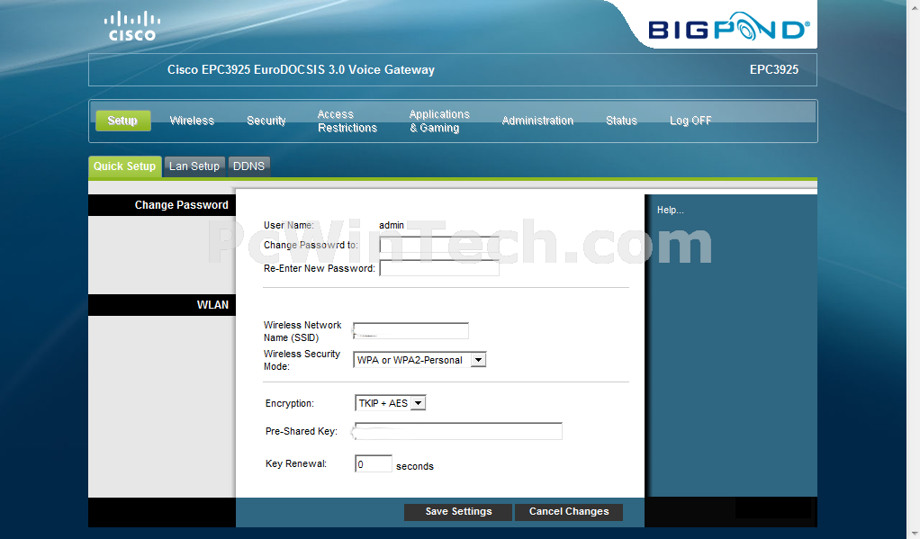The height and width of the screenshot is (539, 920).
Task: Open the Help... link
Action: (670, 210)
